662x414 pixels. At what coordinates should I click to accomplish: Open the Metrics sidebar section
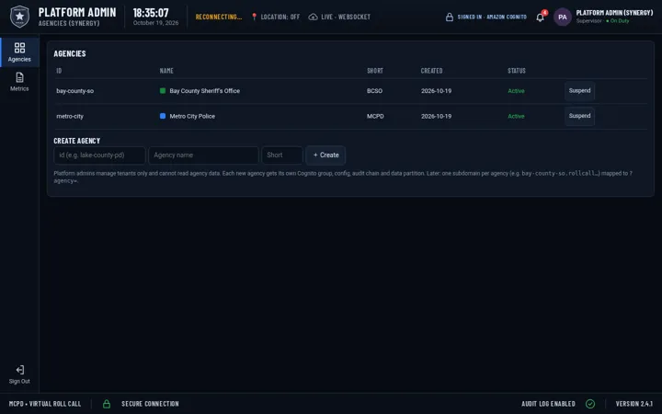point(19,82)
